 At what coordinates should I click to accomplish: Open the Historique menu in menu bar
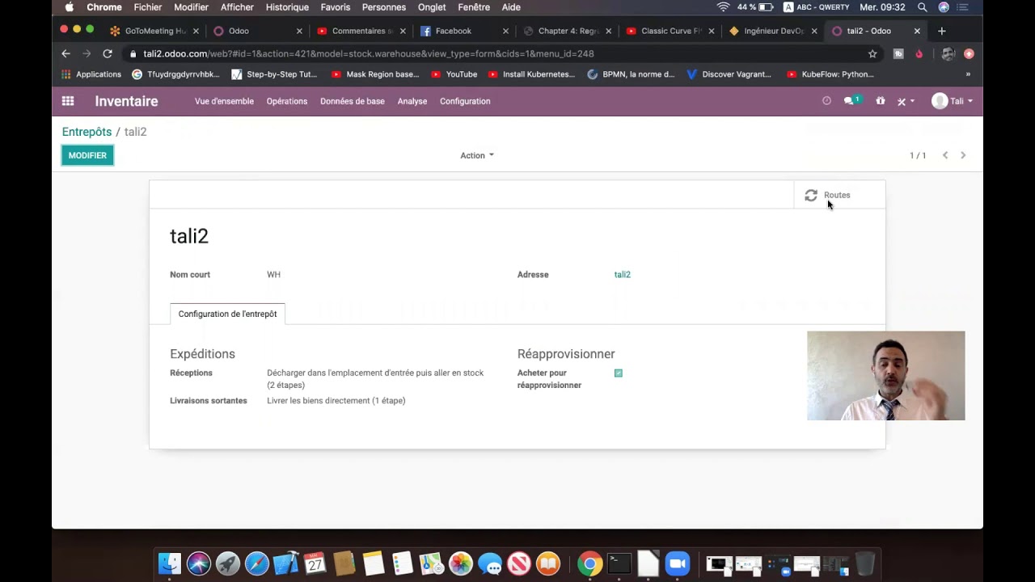[x=287, y=7]
